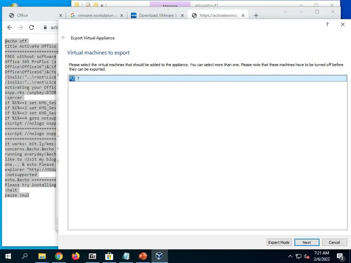Open PowerPoint from the taskbar
This screenshot has width=351, height=263.
point(143,256)
